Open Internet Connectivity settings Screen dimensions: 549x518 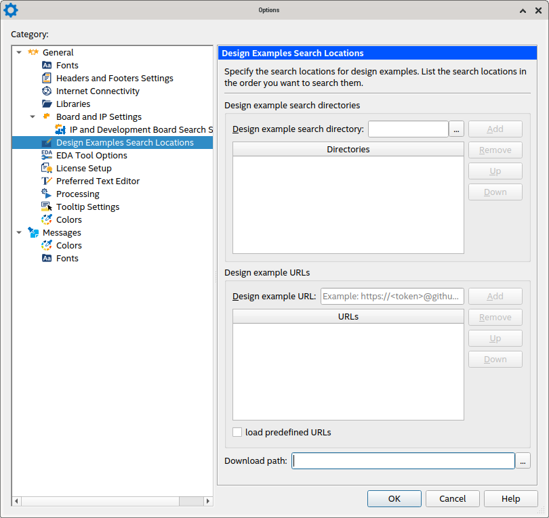(98, 91)
